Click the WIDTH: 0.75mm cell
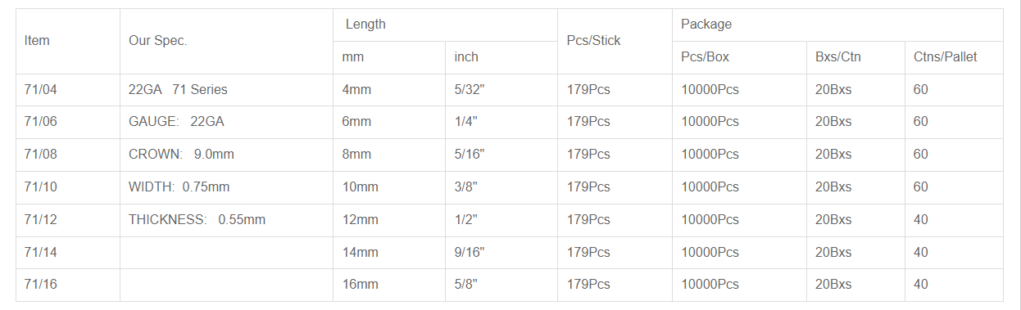Viewport: 1021px width, 310px height. click(226, 187)
